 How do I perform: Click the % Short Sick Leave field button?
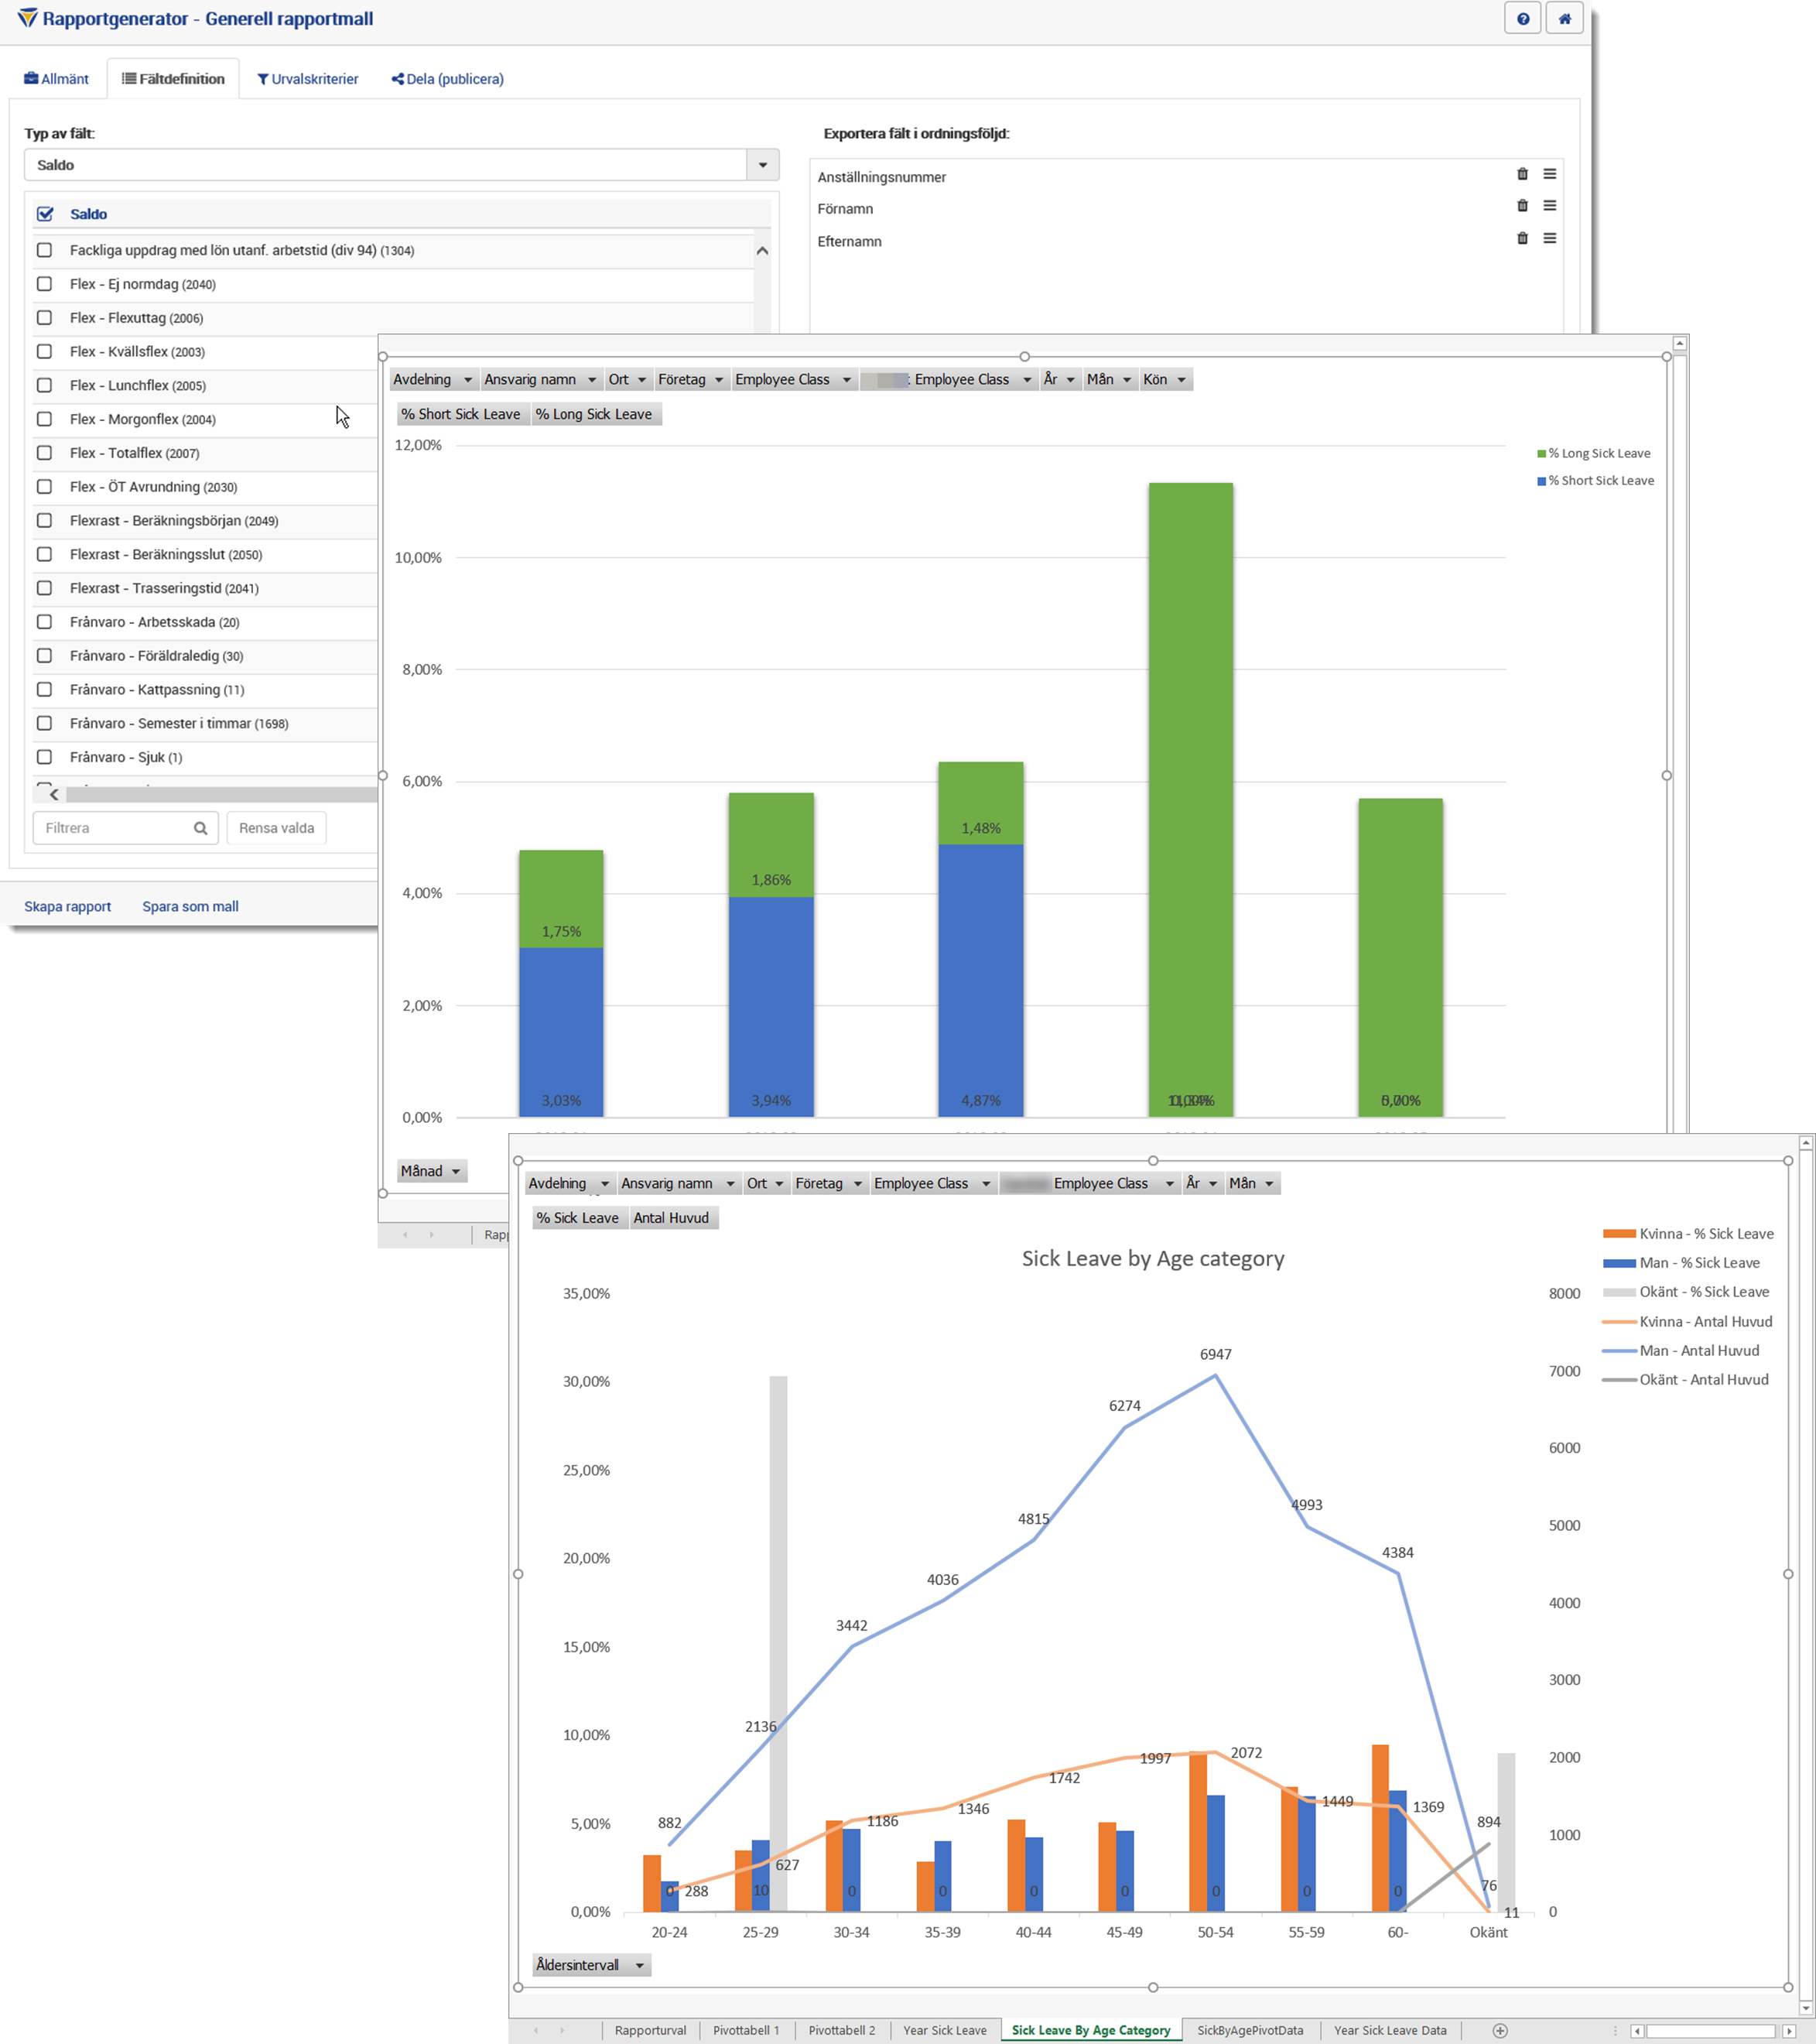[x=461, y=414]
